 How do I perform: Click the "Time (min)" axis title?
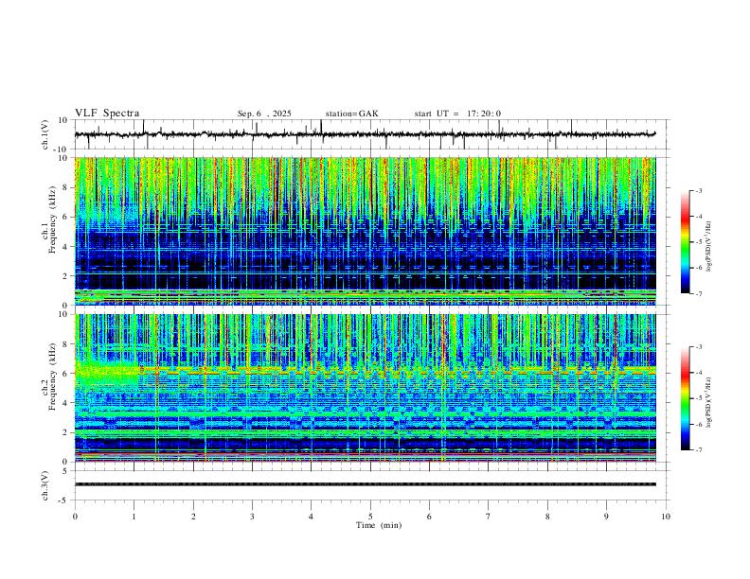pyautogui.click(x=379, y=525)
